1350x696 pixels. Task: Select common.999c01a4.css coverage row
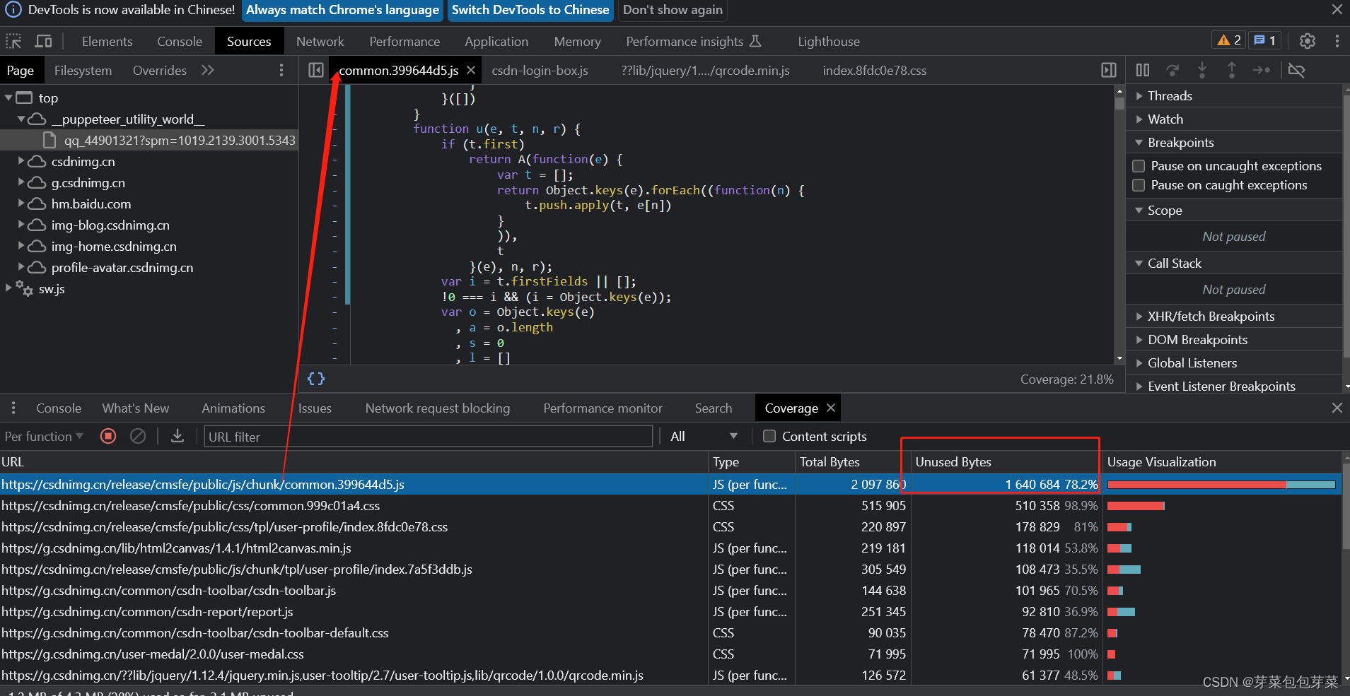[x=670, y=505]
